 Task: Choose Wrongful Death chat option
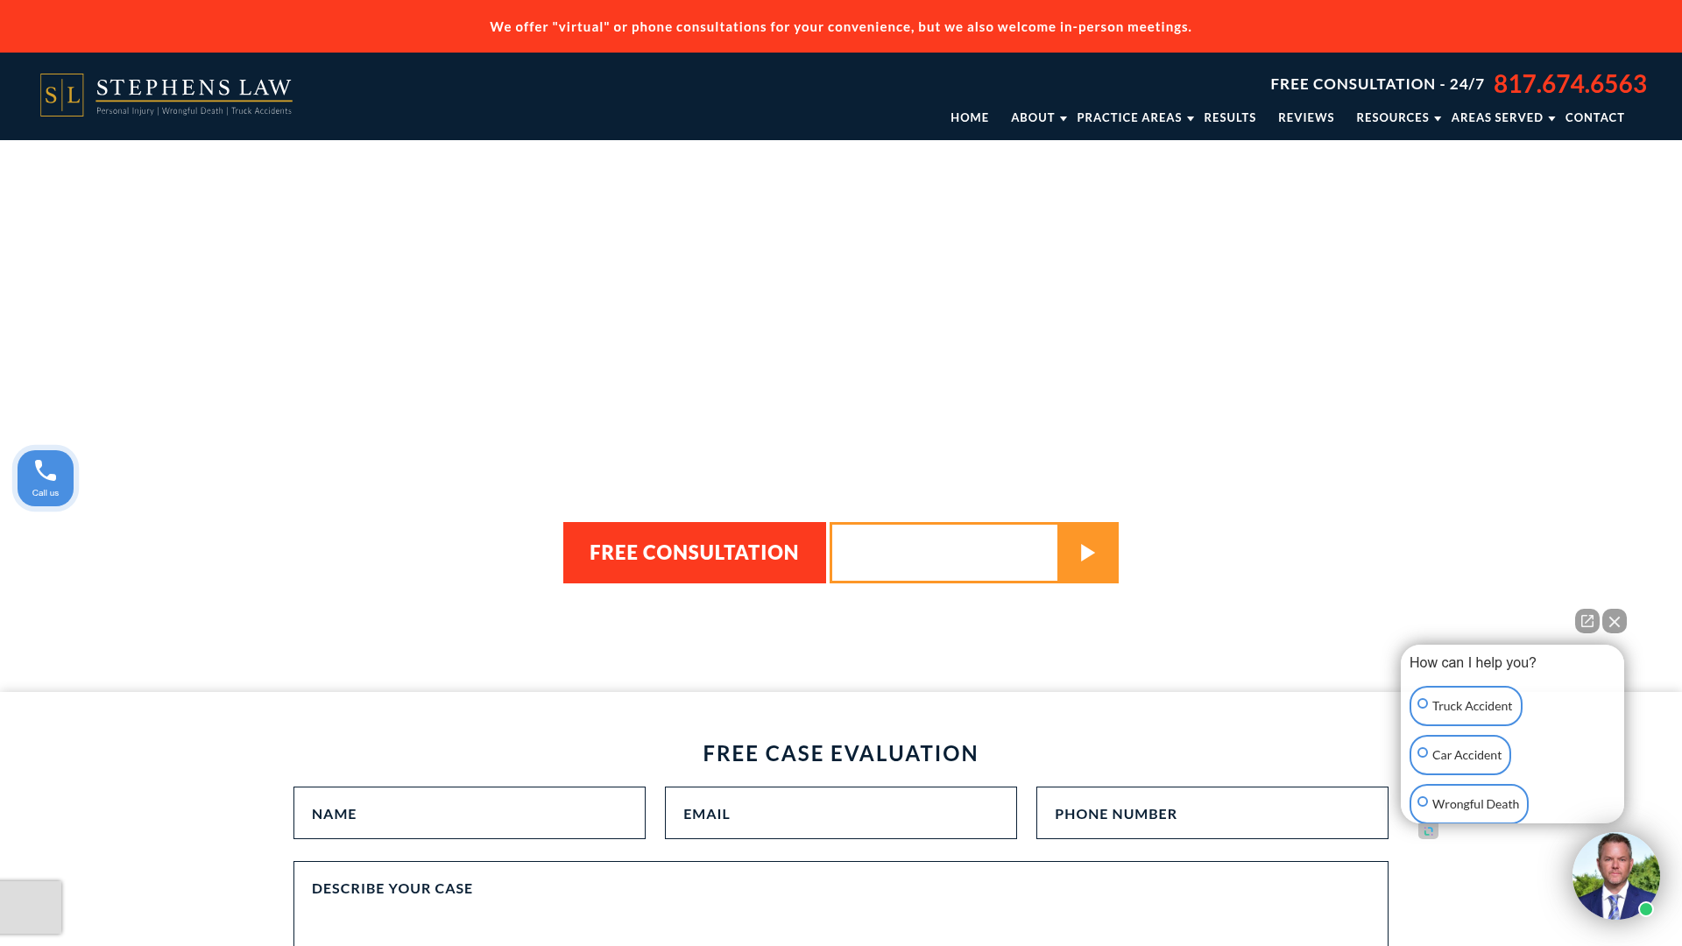click(x=1468, y=804)
